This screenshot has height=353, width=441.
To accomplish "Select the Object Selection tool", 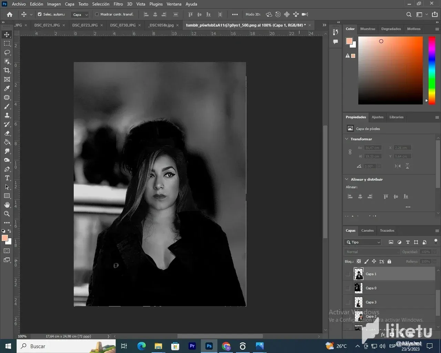I will click(7, 61).
